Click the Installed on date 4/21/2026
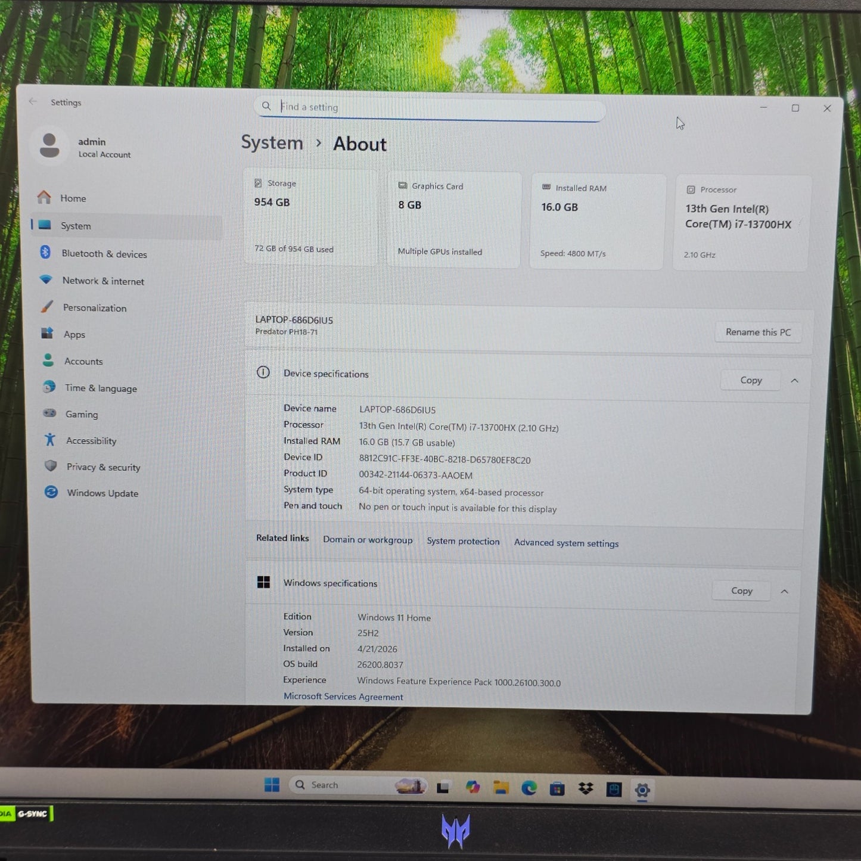Image resolution: width=861 pixels, height=861 pixels. (377, 649)
